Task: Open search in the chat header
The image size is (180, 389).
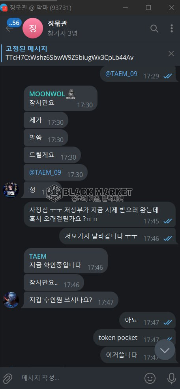Action: tap(154, 29)
